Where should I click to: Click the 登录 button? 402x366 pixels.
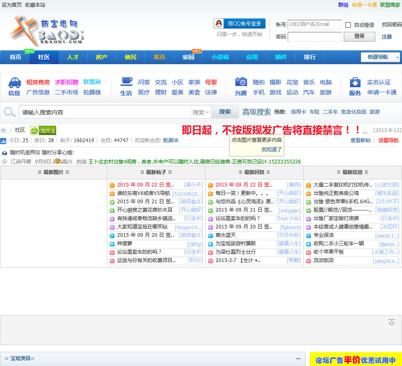359,36
